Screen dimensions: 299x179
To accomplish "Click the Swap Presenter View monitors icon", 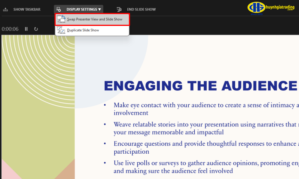I will pyautogui.click(x=61, y=19).
